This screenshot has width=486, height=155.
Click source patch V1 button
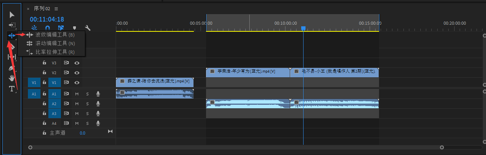click(x=34, y=82)
